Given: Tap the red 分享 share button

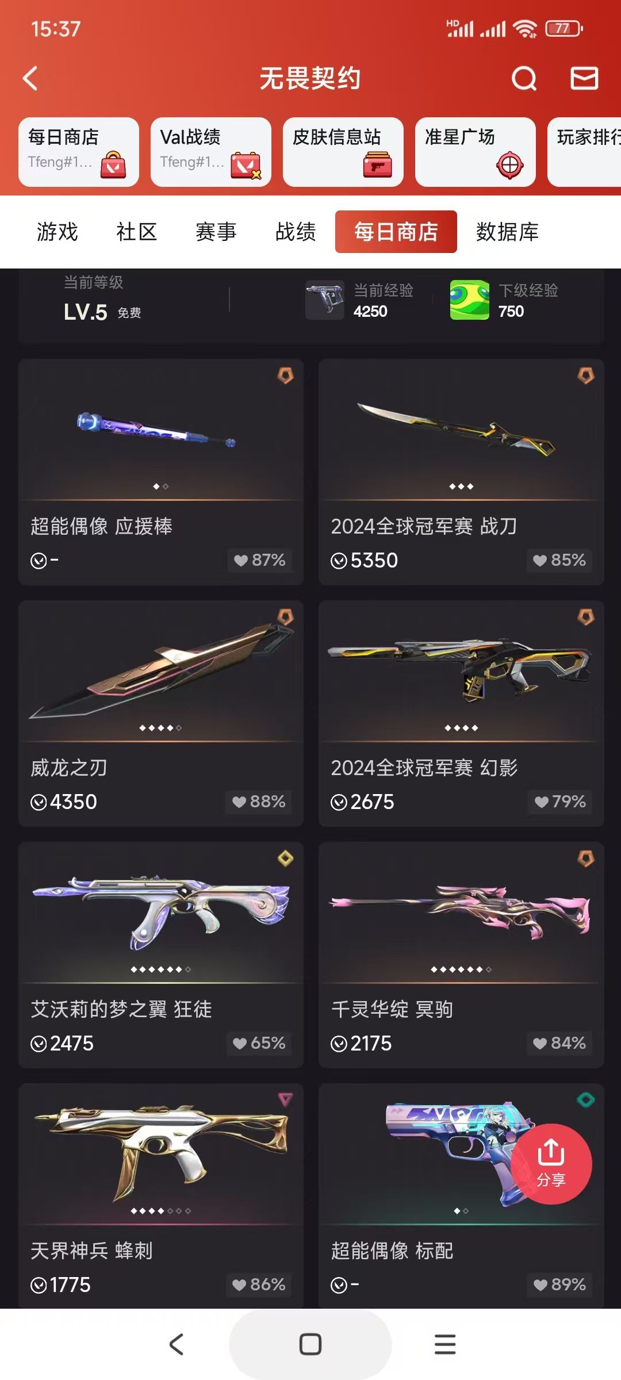Looking at the screenshot, I should 551,1164.
